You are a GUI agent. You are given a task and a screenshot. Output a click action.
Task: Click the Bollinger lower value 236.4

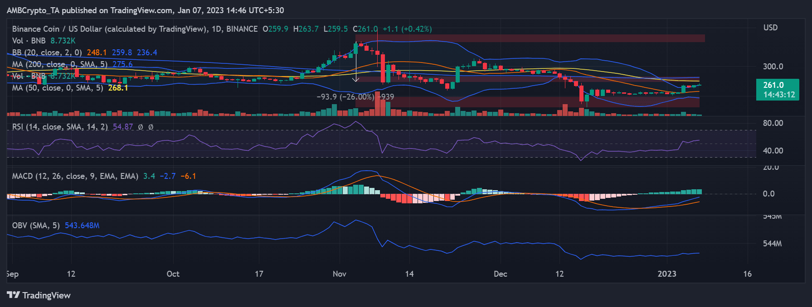click(147, 53)
